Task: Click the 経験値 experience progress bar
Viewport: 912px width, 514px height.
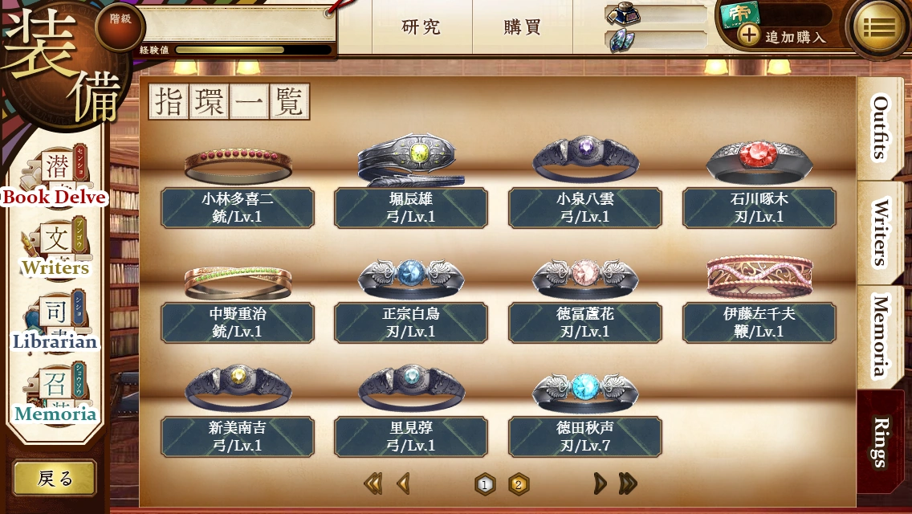Action: pos(254,50)
